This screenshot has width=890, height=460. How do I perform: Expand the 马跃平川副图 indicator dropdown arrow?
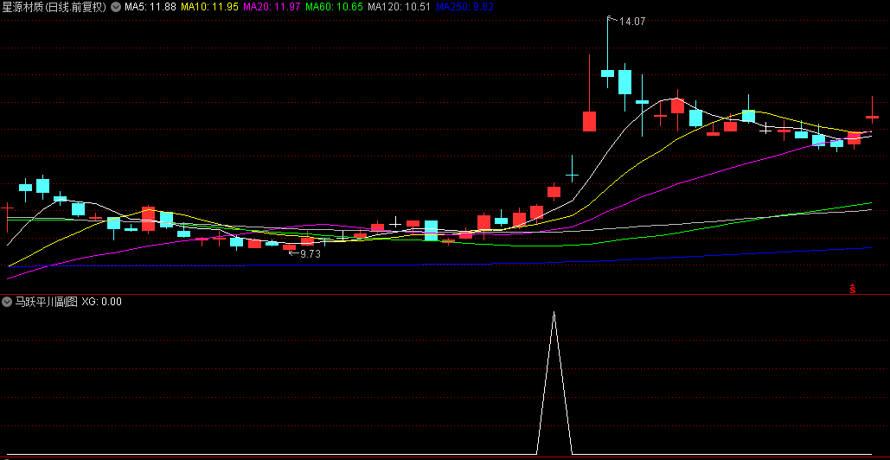pyautogui.click(x=7, y=302)
